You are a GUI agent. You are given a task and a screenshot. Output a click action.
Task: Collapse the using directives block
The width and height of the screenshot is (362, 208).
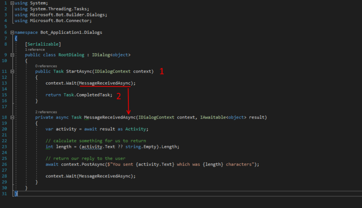click(12, 3)
